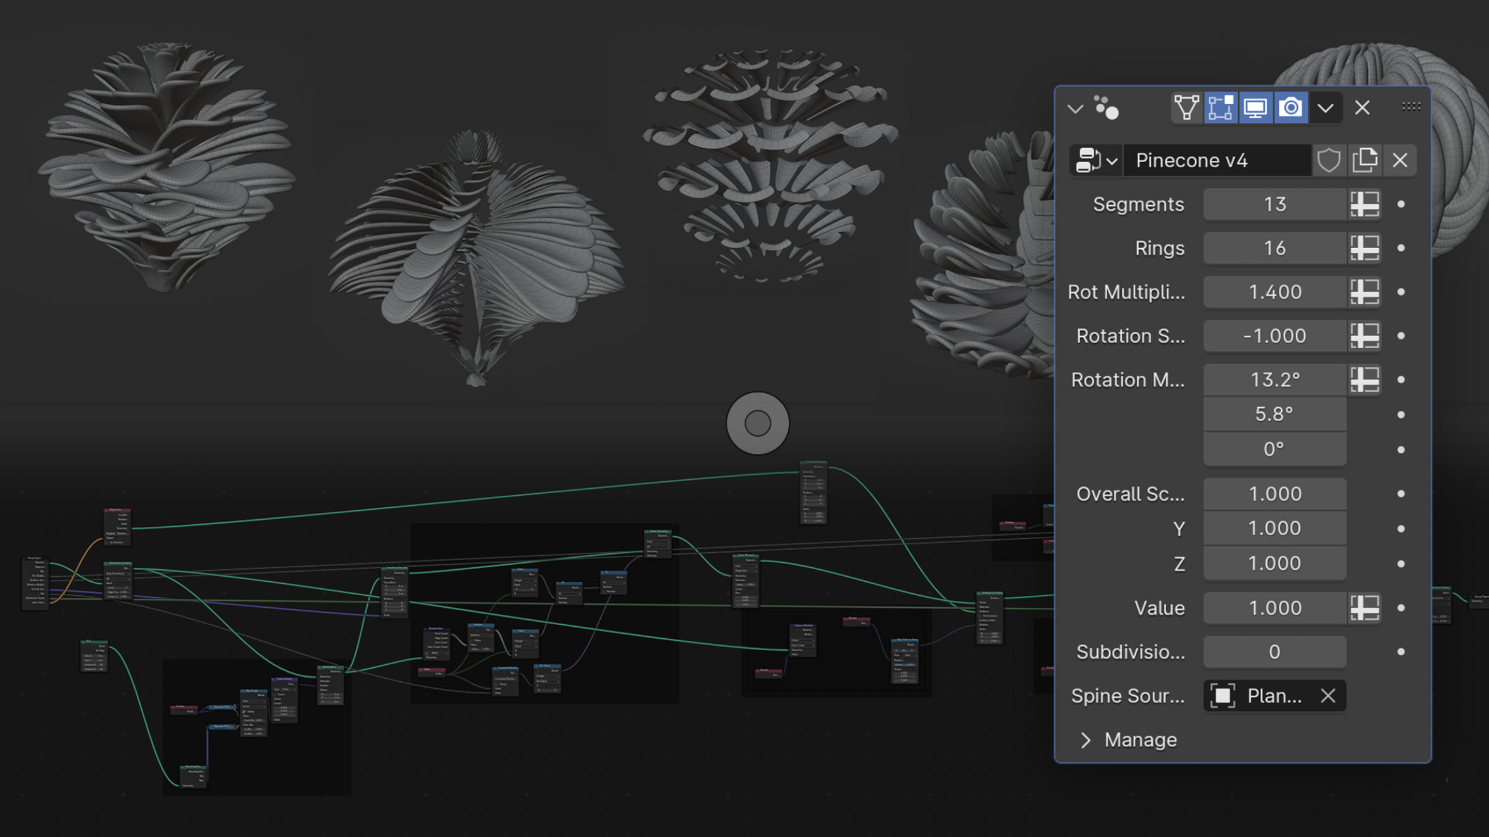
Task: Click the Subdivision value field
Action: coord(1274,652)
